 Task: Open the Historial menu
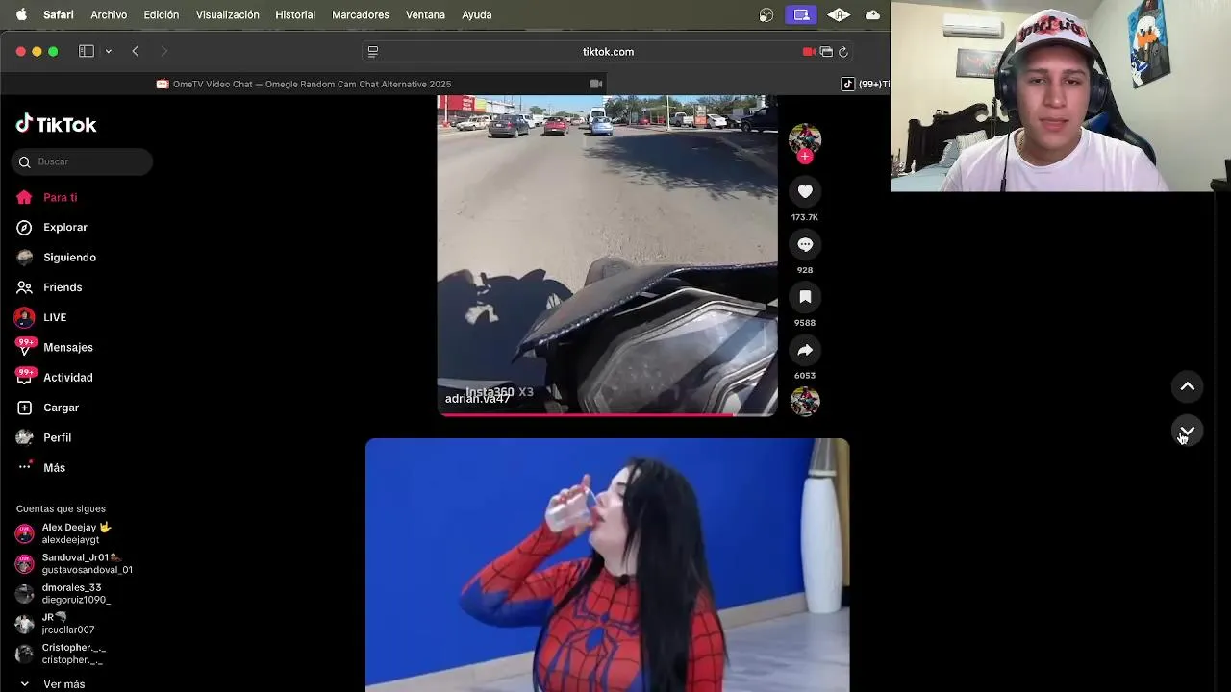295,14
